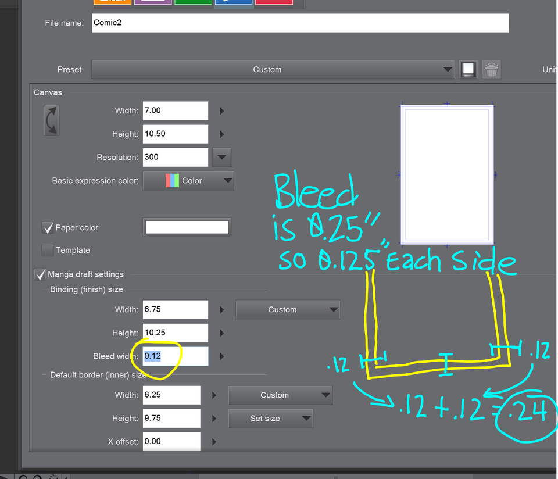Click the delete preset trash icon

(492, 69)
